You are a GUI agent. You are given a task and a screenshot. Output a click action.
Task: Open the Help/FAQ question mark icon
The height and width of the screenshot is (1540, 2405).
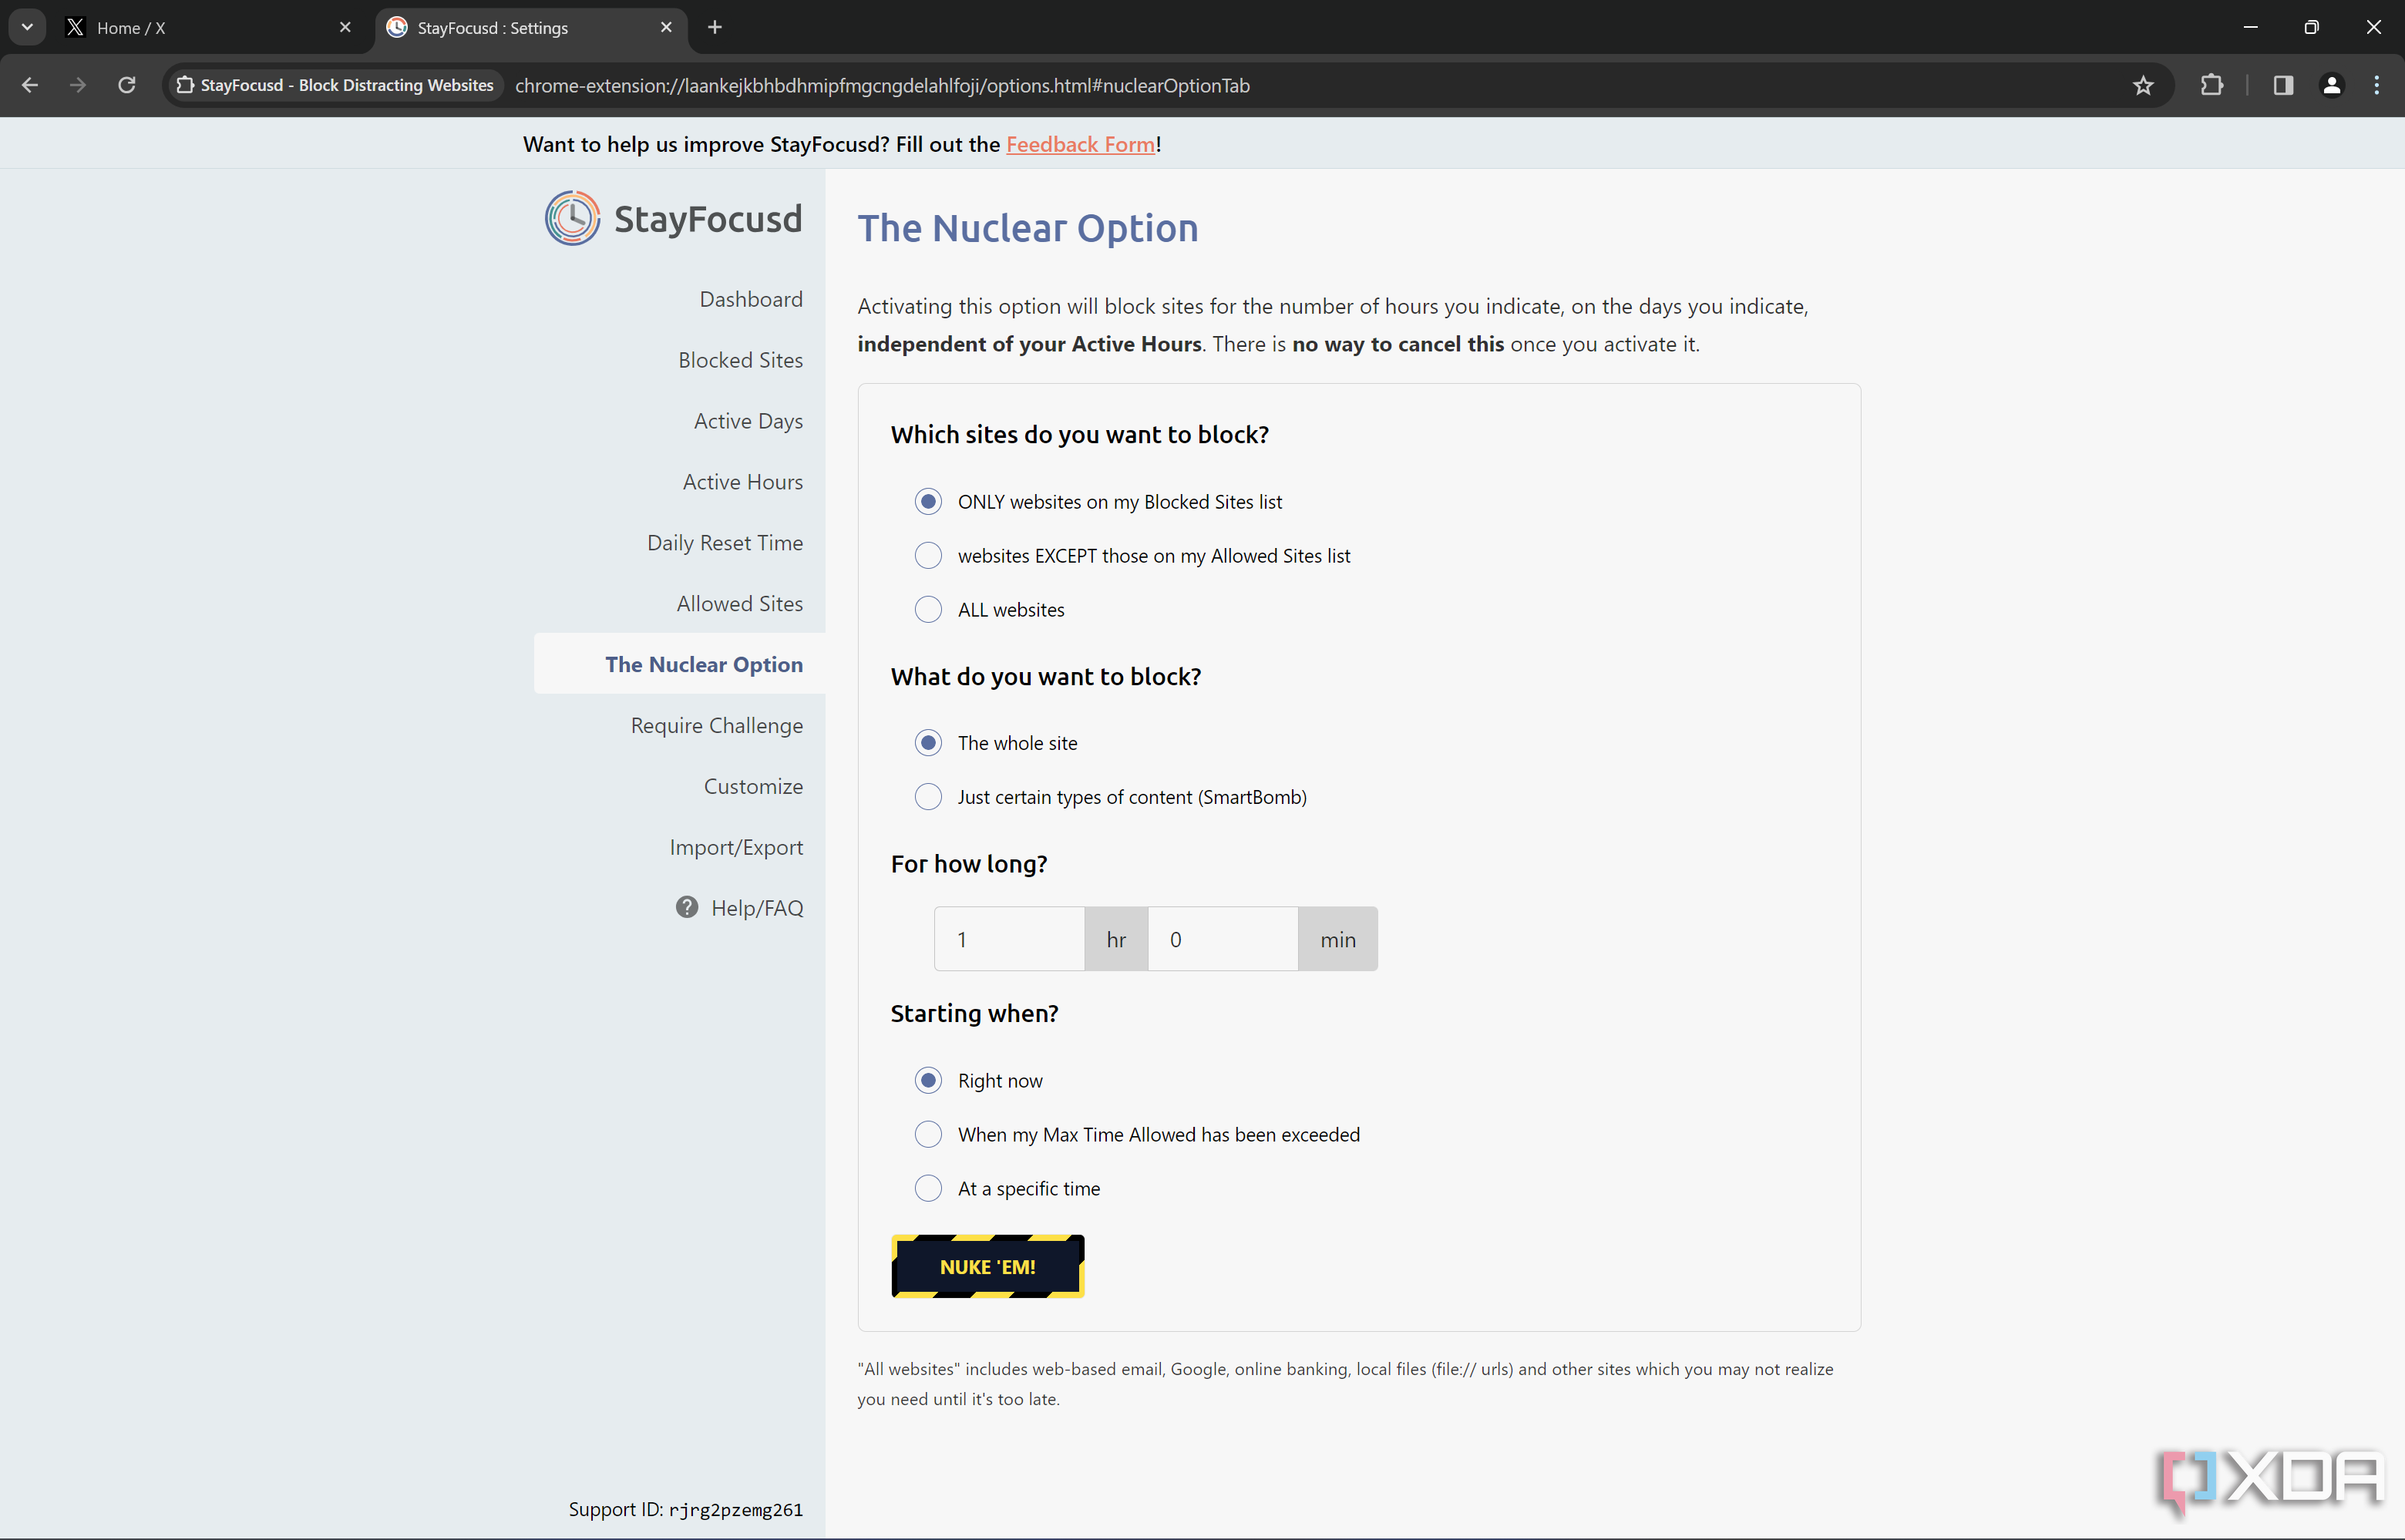pyautogui.click(x=687, y=907)
